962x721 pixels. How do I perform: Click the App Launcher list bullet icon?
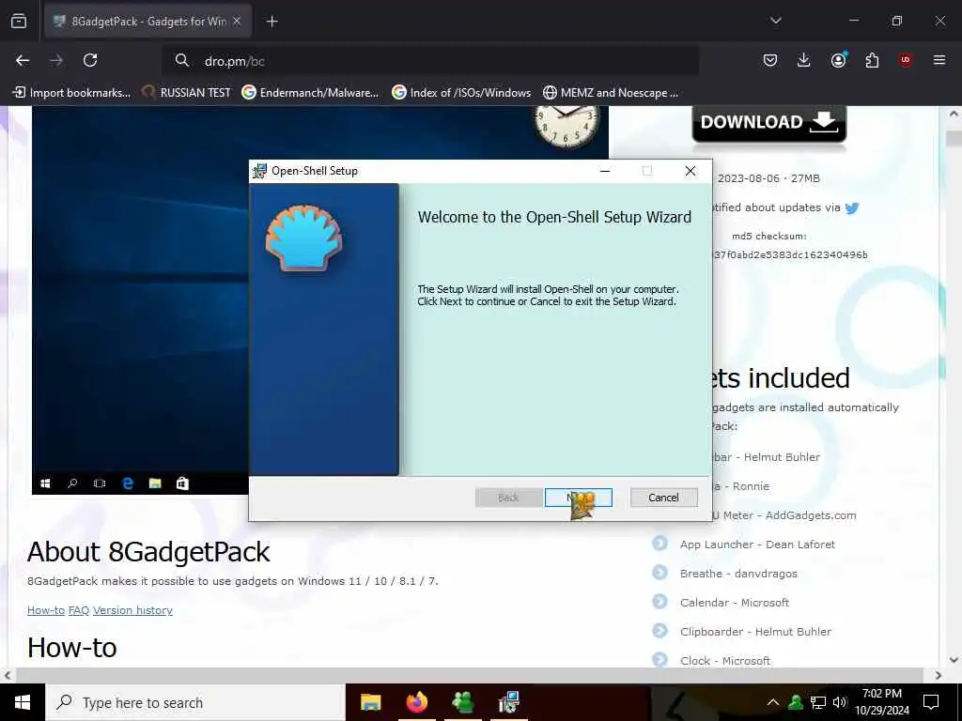point(659,544)
